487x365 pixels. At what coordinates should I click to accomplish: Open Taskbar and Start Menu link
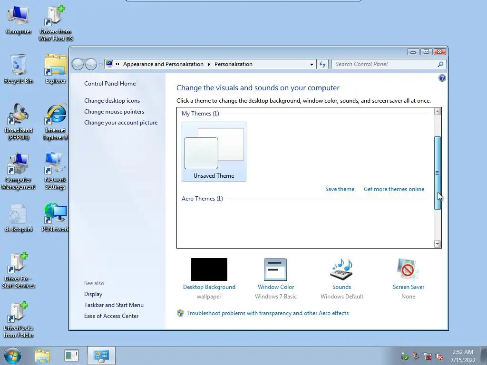[114, 305]
